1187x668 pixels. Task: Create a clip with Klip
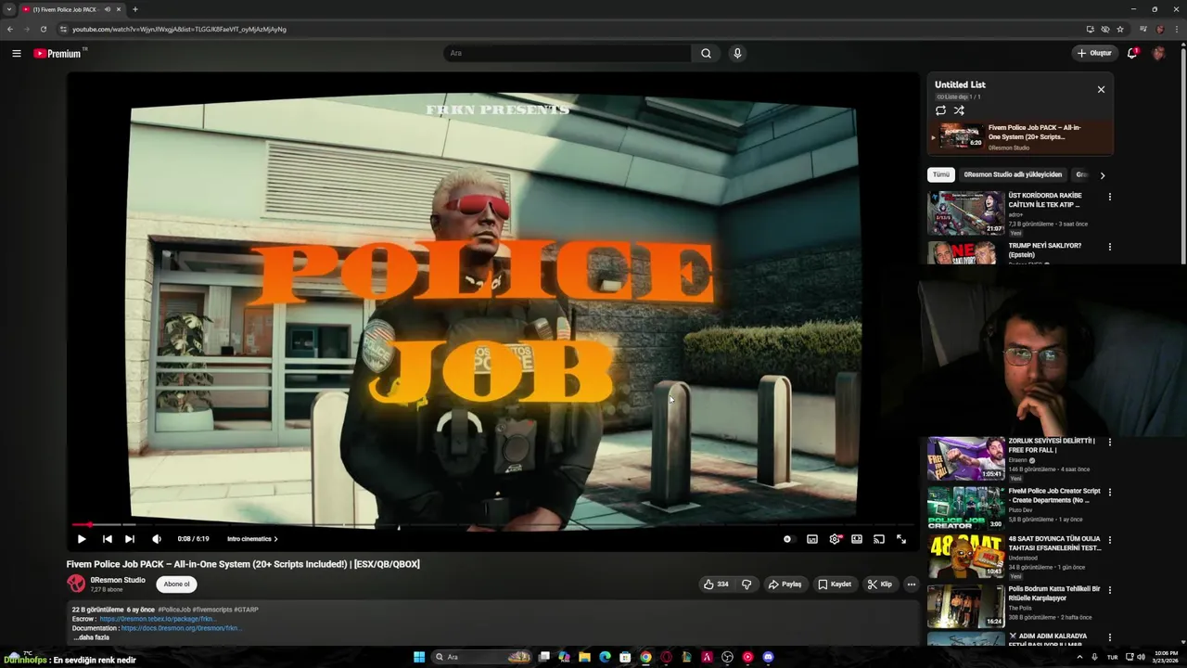click(x=880, y=584)
